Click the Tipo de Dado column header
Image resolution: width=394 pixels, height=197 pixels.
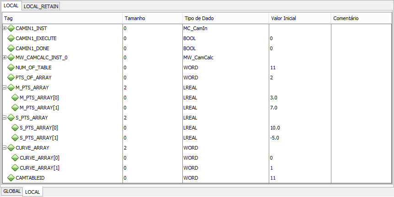[x=225, y=18]
